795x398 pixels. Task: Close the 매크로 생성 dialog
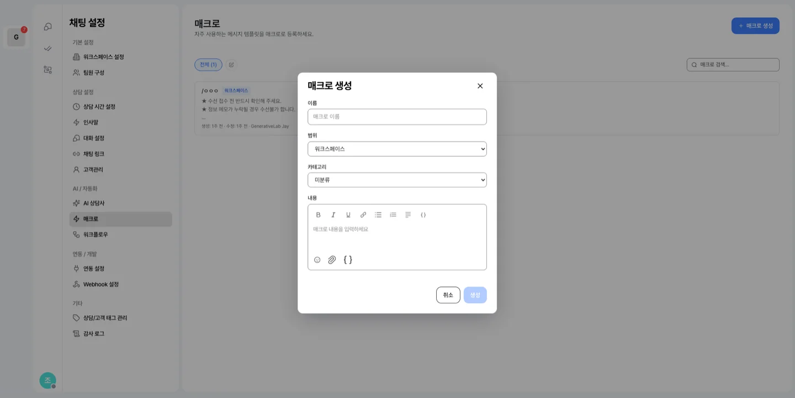tap(480, 86)
